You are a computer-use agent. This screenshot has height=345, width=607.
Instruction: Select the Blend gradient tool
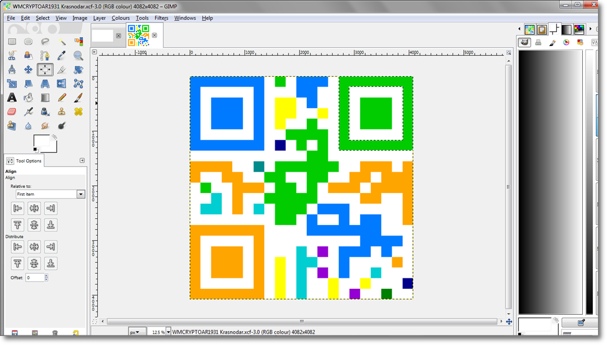45,98
